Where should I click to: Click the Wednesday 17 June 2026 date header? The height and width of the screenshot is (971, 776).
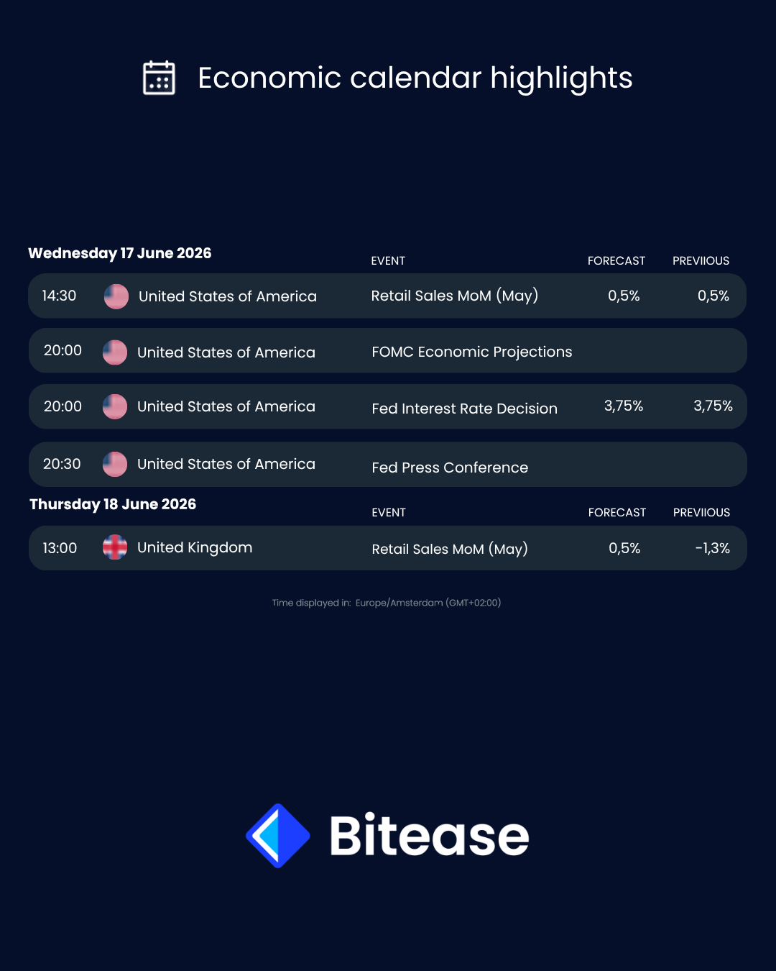[120, 253]
